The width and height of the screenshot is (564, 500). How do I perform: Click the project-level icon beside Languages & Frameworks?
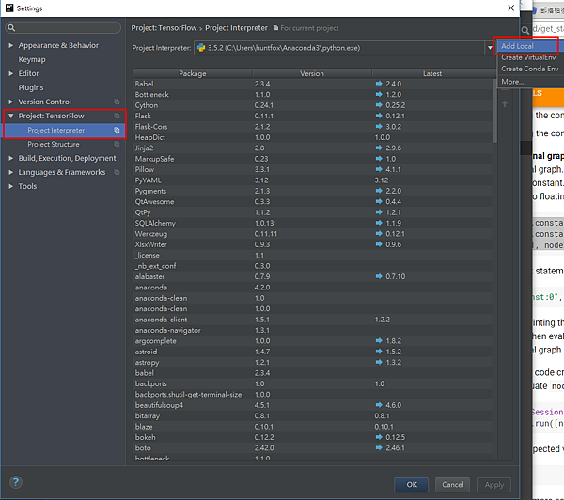pos(117,172)
